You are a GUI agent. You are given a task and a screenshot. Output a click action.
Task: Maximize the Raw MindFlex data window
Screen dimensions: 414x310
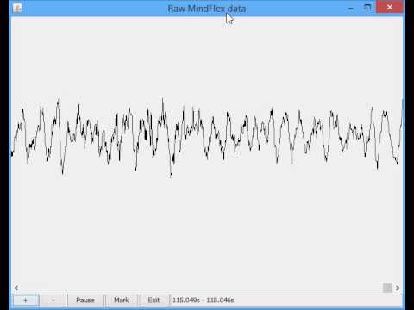[367, 8]
